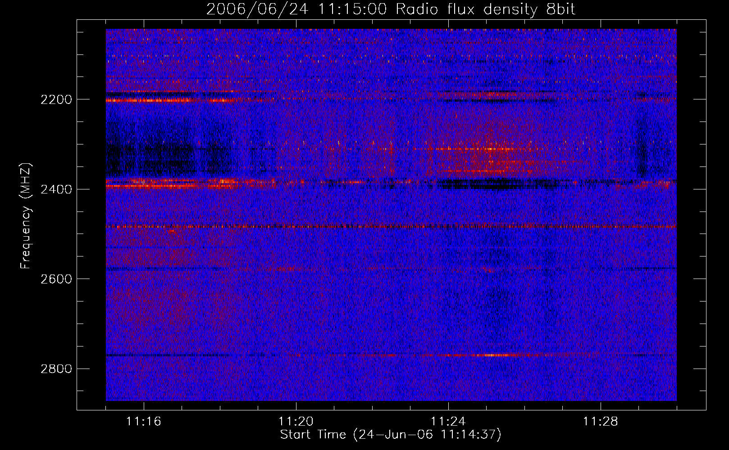Click the 2200 frequency tick label
This screenshot has width=729, height=450.
tap(56, 99)
